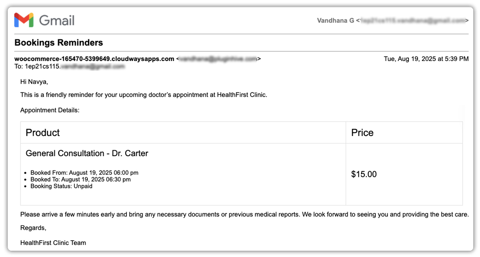Select the Vandhana G account name
Image resolution: width=480 pixels, height=257 pixels.
[336, 21]
